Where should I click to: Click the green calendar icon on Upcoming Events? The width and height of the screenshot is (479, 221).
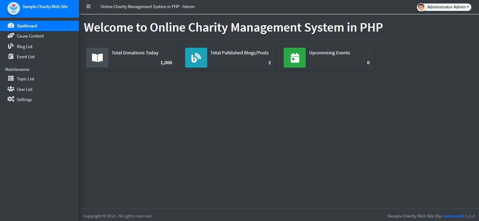pyautogui.click(x=295, y=58)
